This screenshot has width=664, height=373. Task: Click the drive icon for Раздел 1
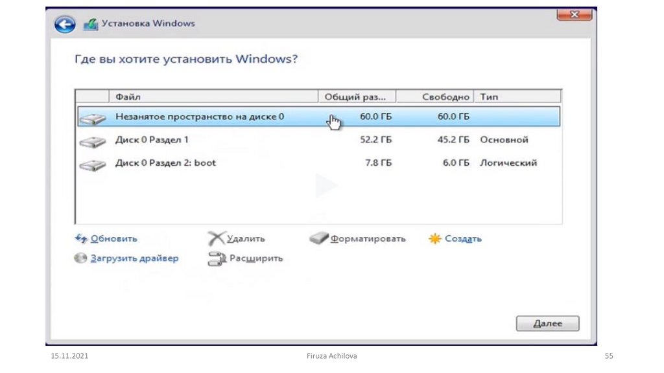tap(92, 141)
